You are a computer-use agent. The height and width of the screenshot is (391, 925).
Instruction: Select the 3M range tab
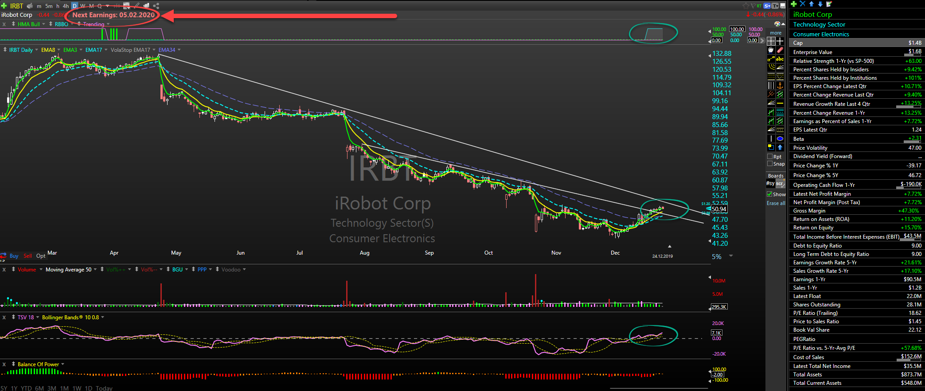click(51, 388)
